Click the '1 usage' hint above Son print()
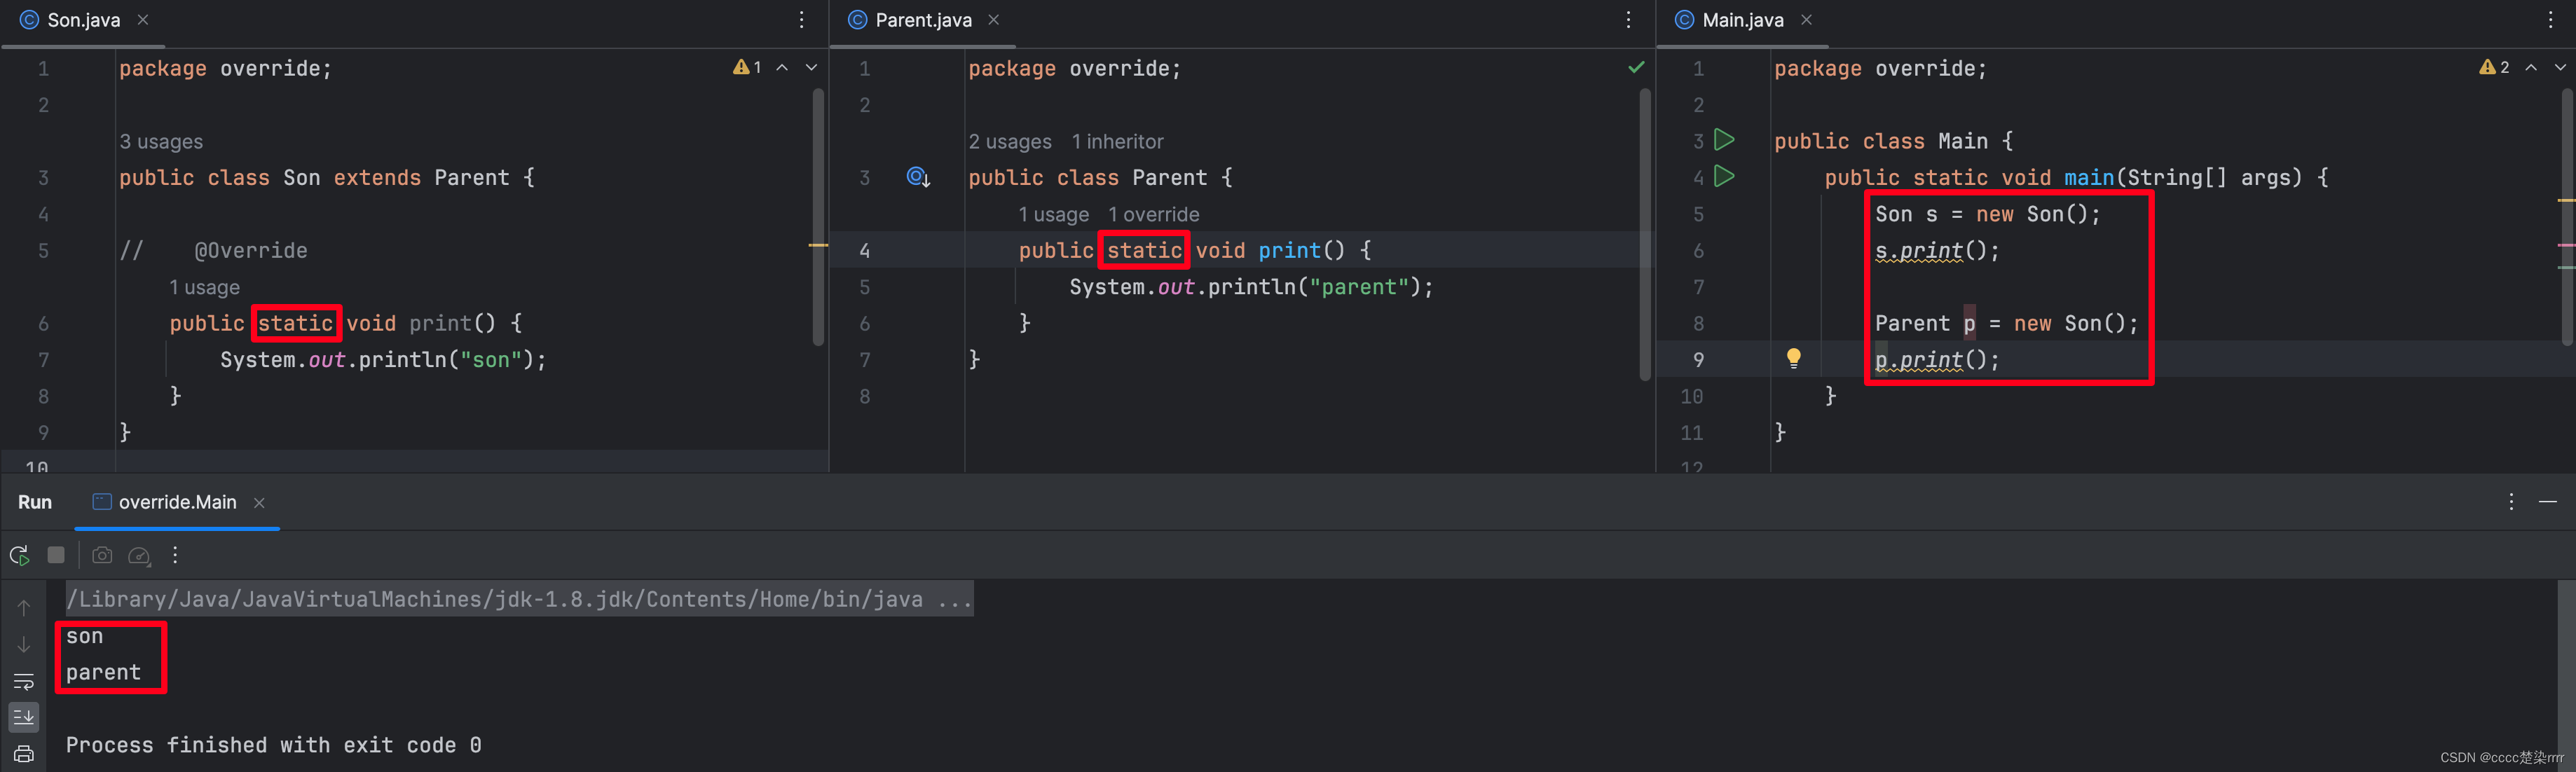2576x772 pixels. pos(204,287)
